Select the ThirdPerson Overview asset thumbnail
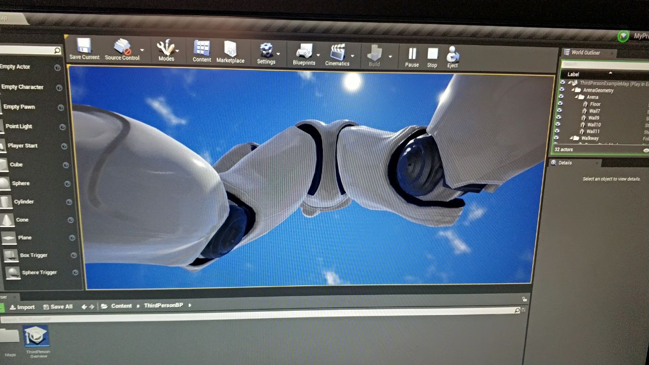This screenshot has height=365, width=649. point(36,336)
